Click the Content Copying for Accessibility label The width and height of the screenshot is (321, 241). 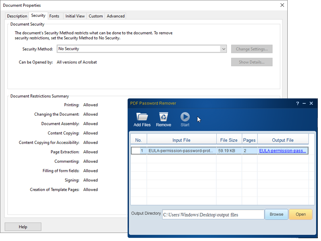click(x=49, y=143)
